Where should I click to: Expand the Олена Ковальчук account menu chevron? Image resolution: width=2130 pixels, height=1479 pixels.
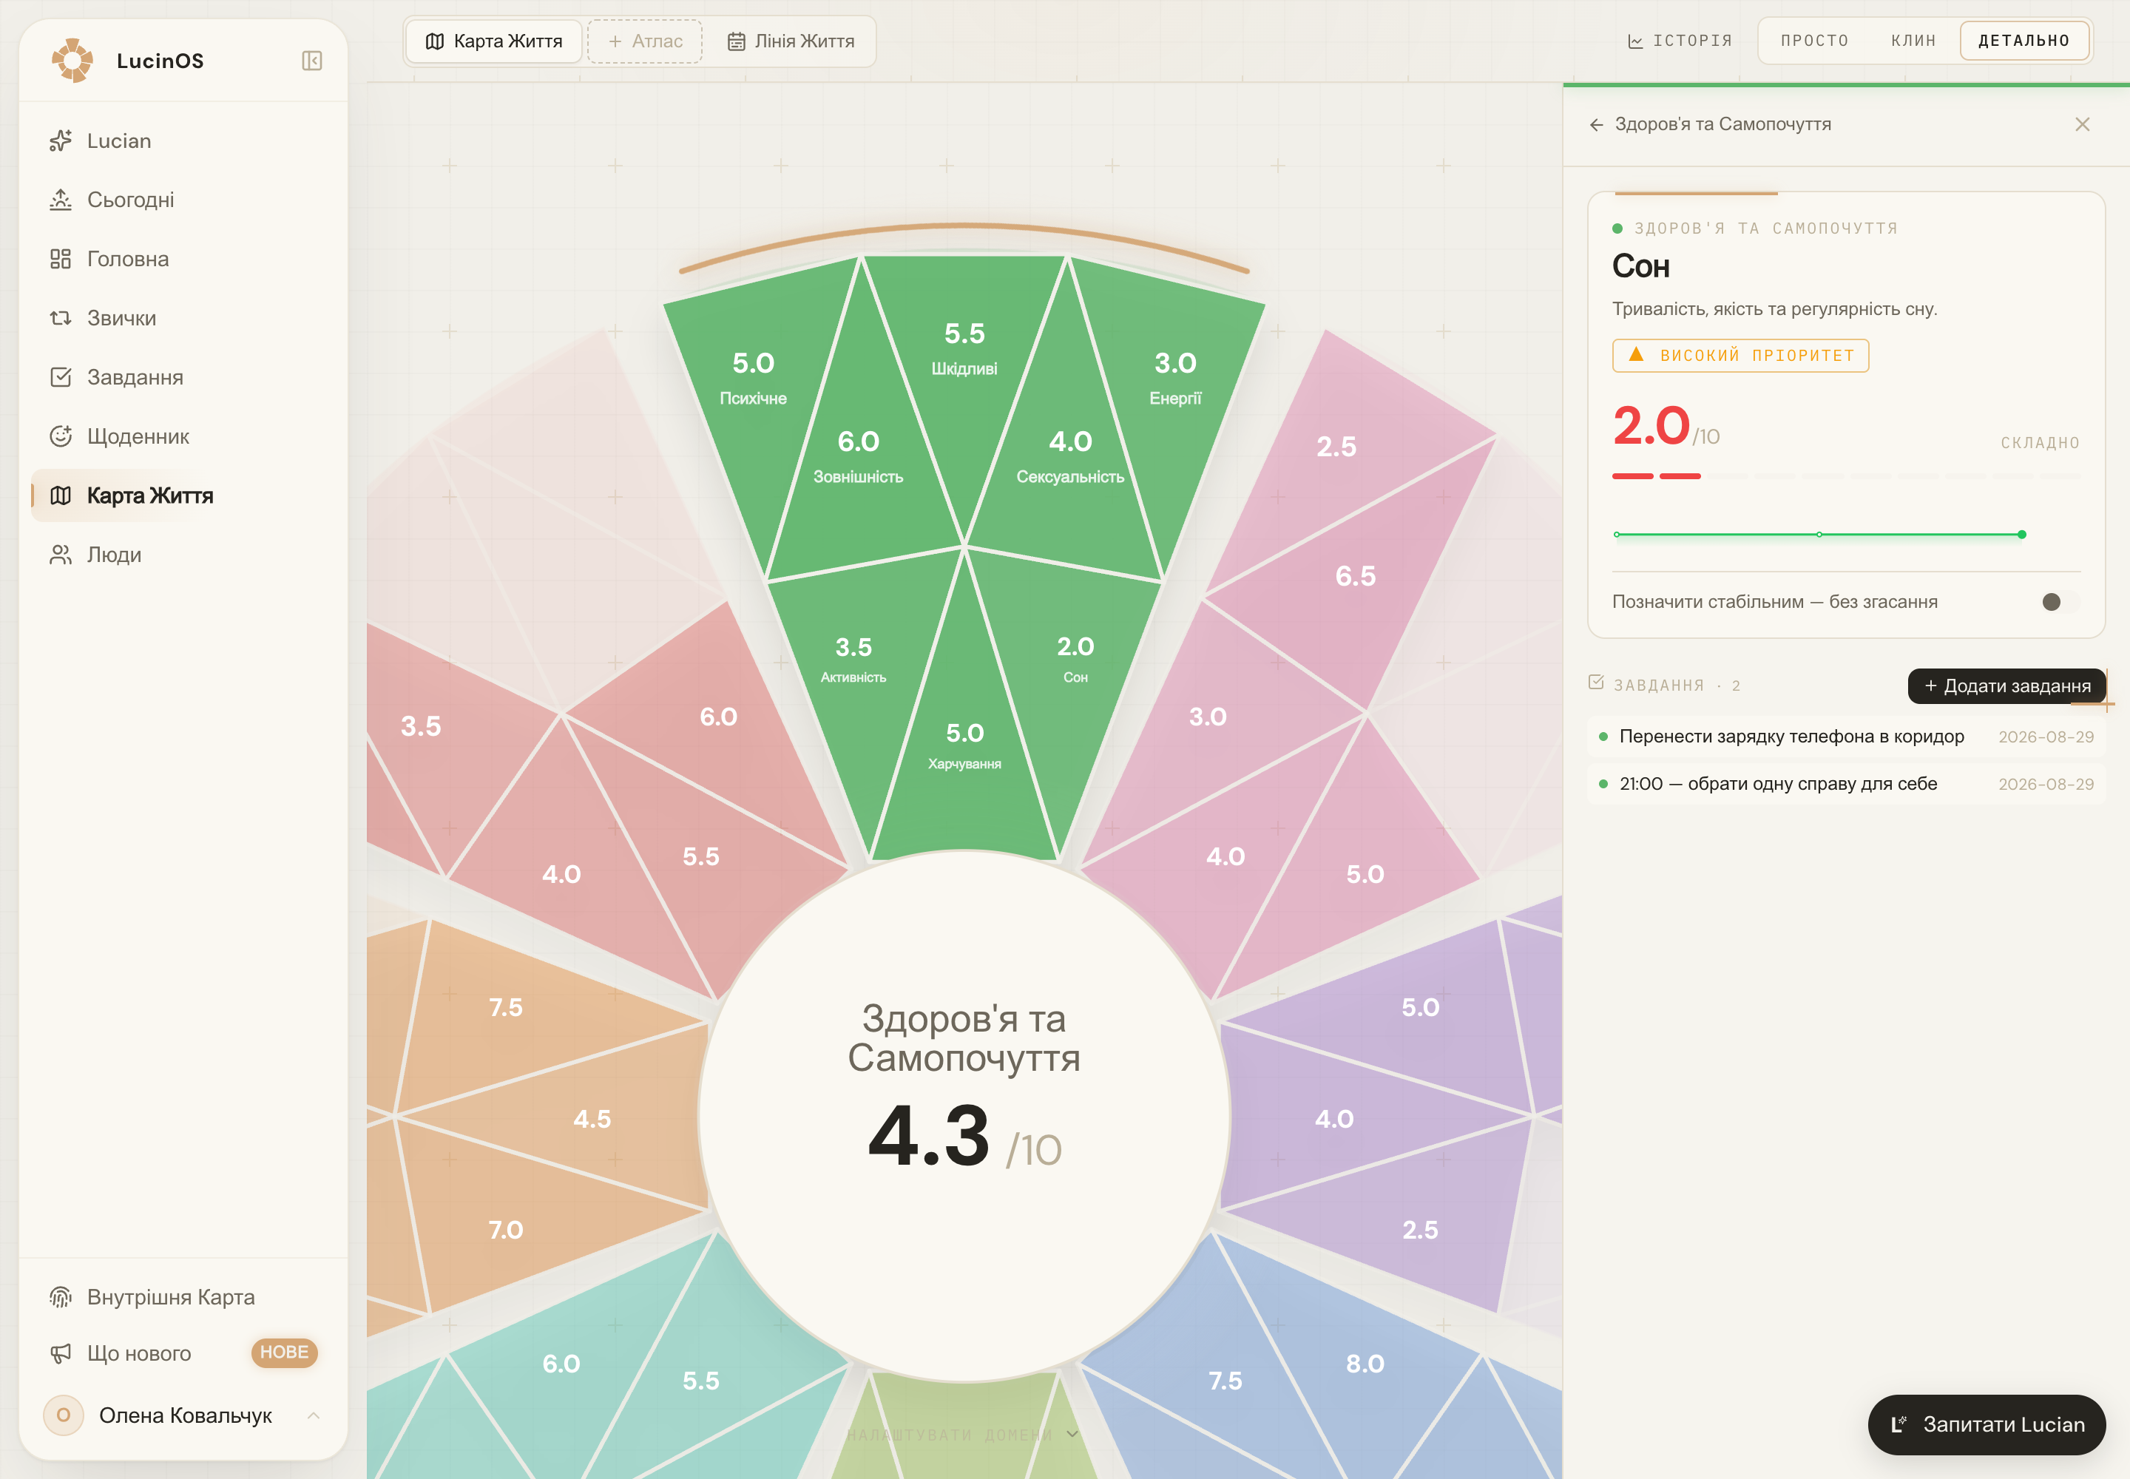click(x=314, y=1416)
